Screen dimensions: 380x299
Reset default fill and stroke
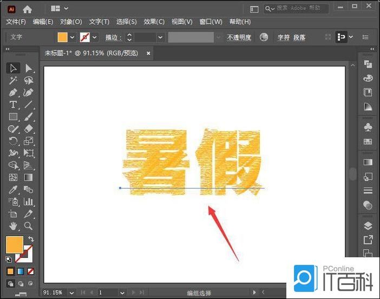tap(9, 259)
